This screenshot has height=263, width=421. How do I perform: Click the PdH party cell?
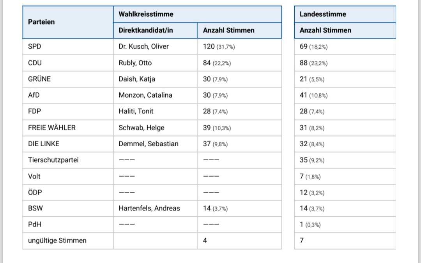coord(34,224)
